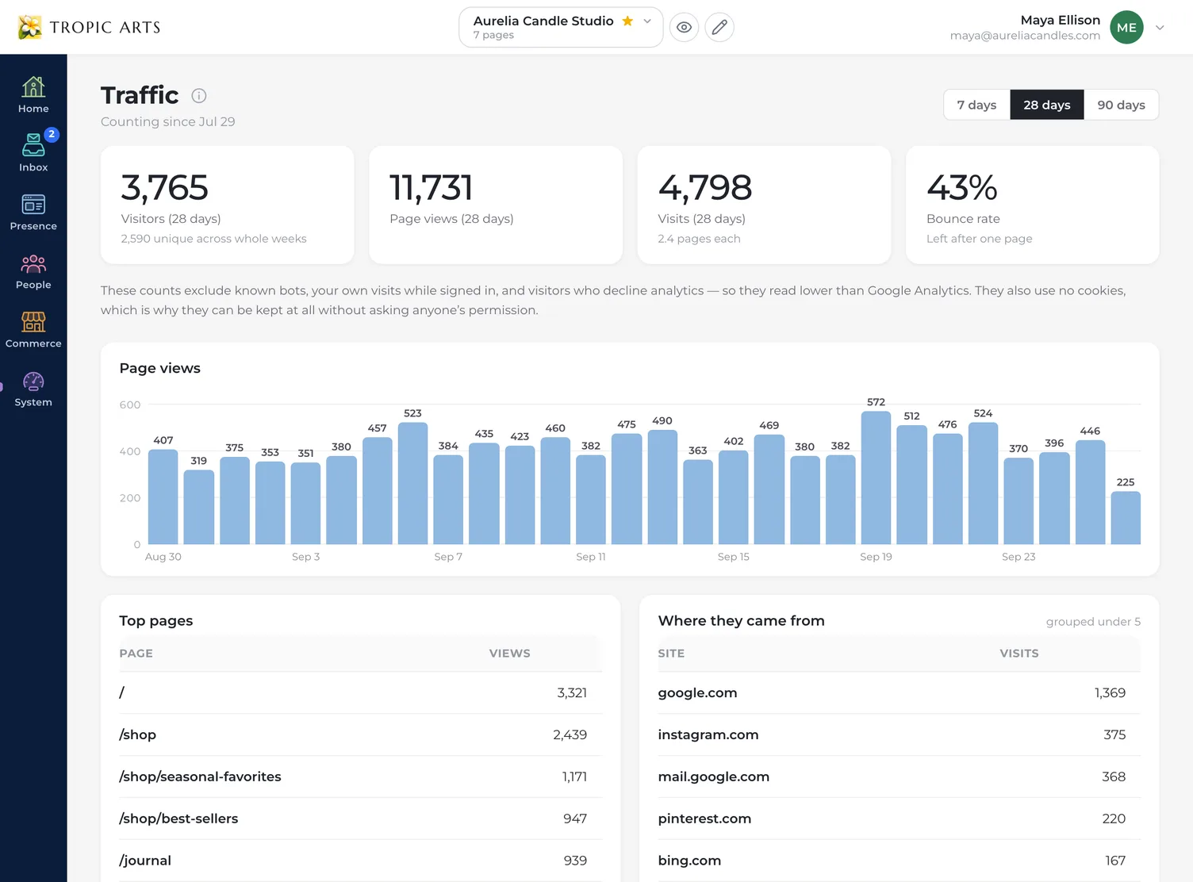Expand the account menu chevron
This screenshot has width=1193, height=882.
pos(1160,27)
